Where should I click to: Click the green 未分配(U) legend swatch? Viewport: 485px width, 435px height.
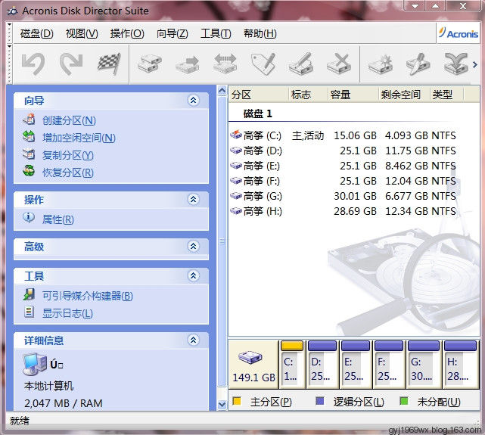[403, 401]
